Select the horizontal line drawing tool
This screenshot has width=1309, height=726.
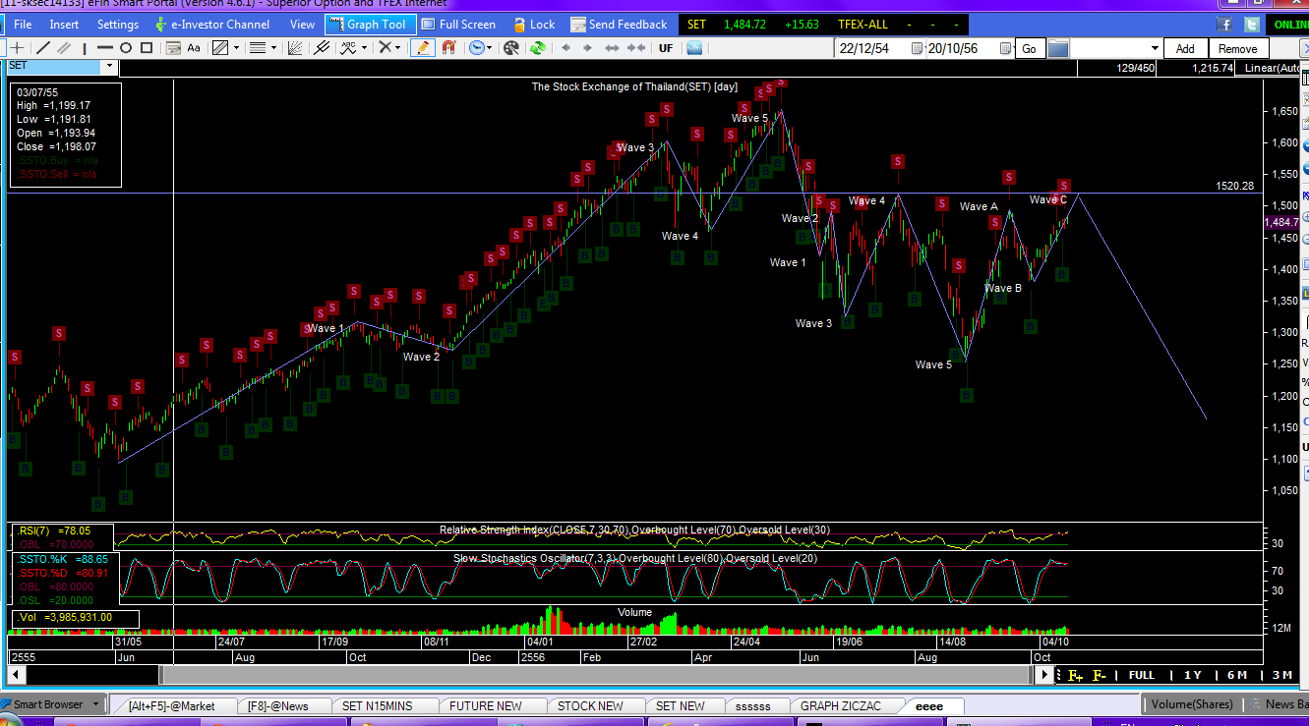pos(105,48)
